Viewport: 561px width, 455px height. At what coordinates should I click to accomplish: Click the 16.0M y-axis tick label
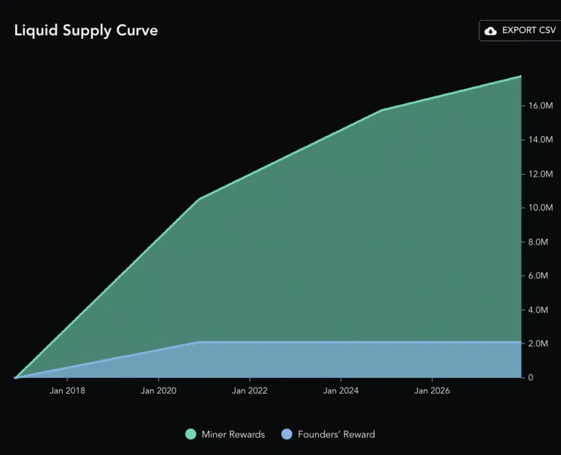tap(541, 106)
